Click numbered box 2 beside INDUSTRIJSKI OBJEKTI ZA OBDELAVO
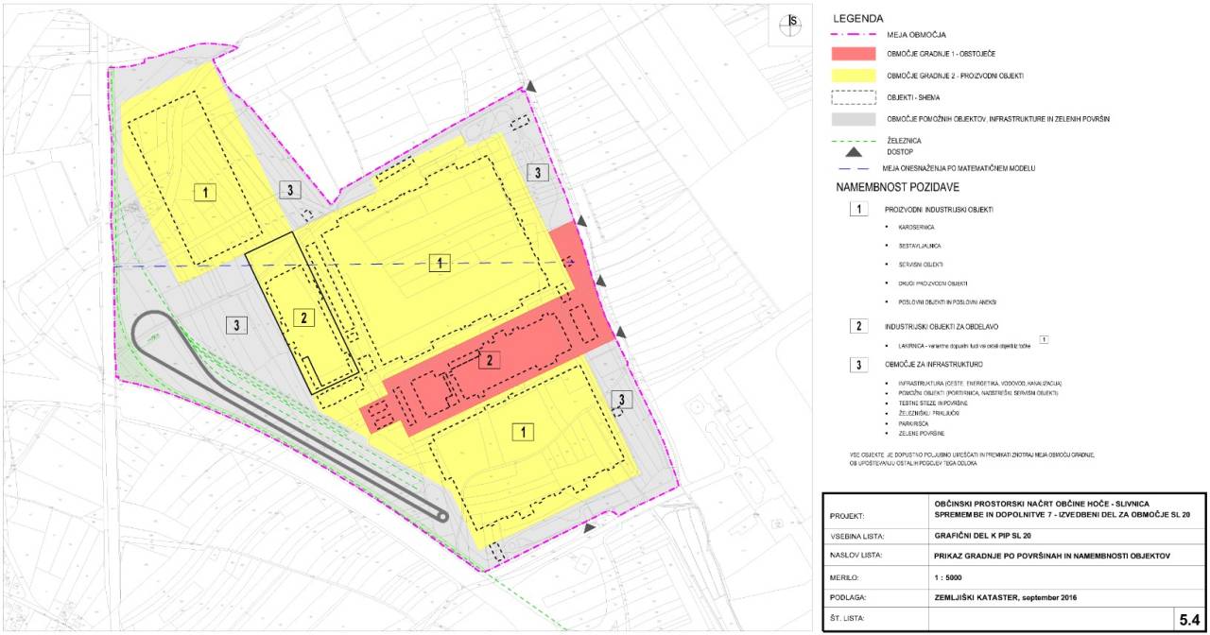This screenshot has width=1210, height=635. tap(858, 326)
